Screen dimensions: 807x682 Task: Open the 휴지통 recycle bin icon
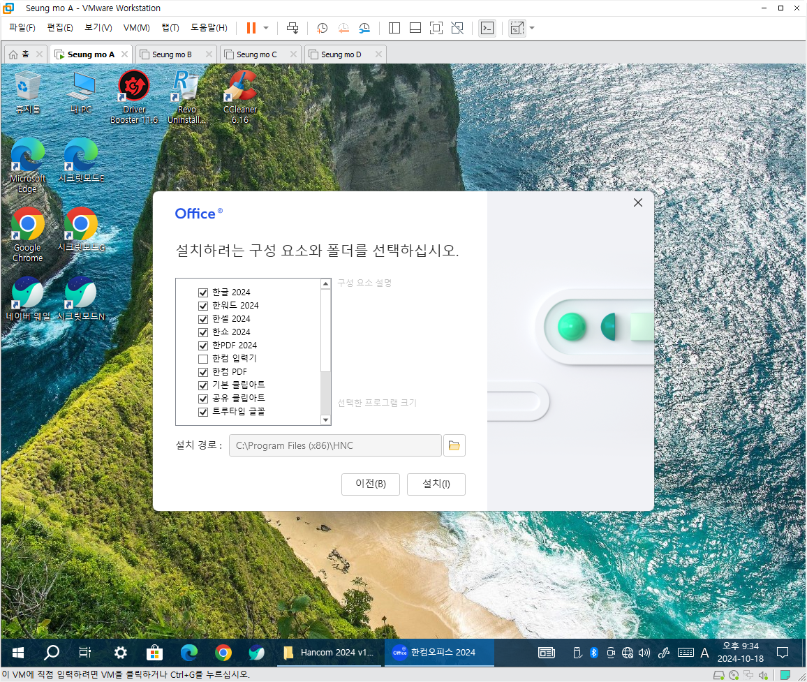point(28,93)
